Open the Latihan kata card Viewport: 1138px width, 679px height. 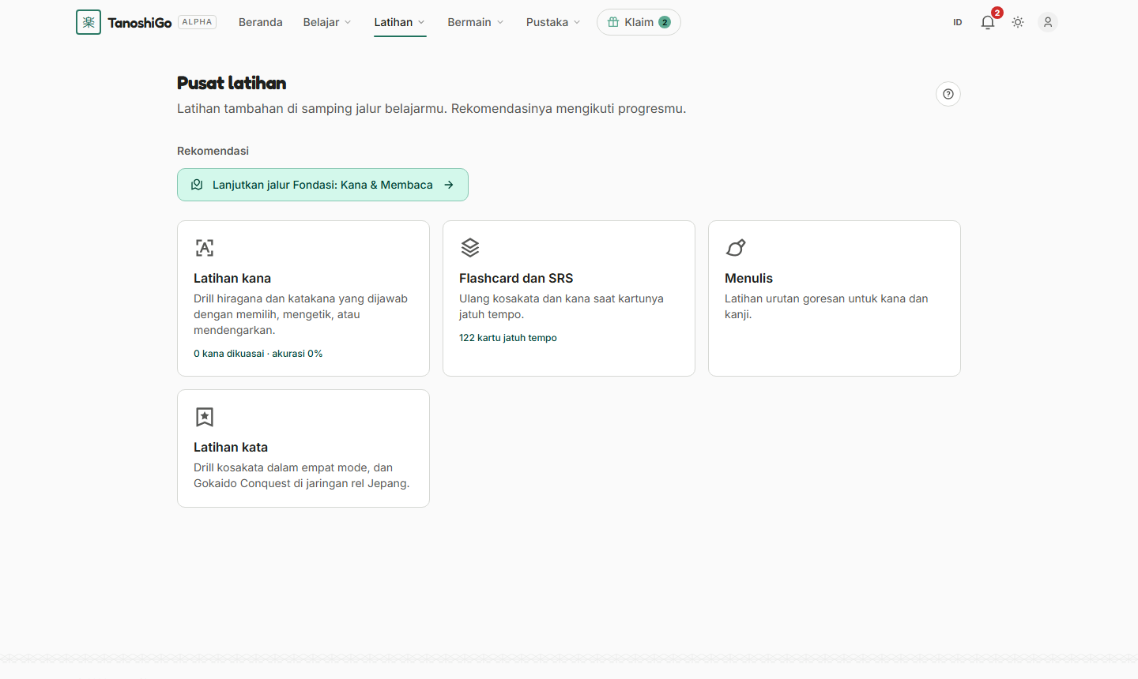point(303,448)
